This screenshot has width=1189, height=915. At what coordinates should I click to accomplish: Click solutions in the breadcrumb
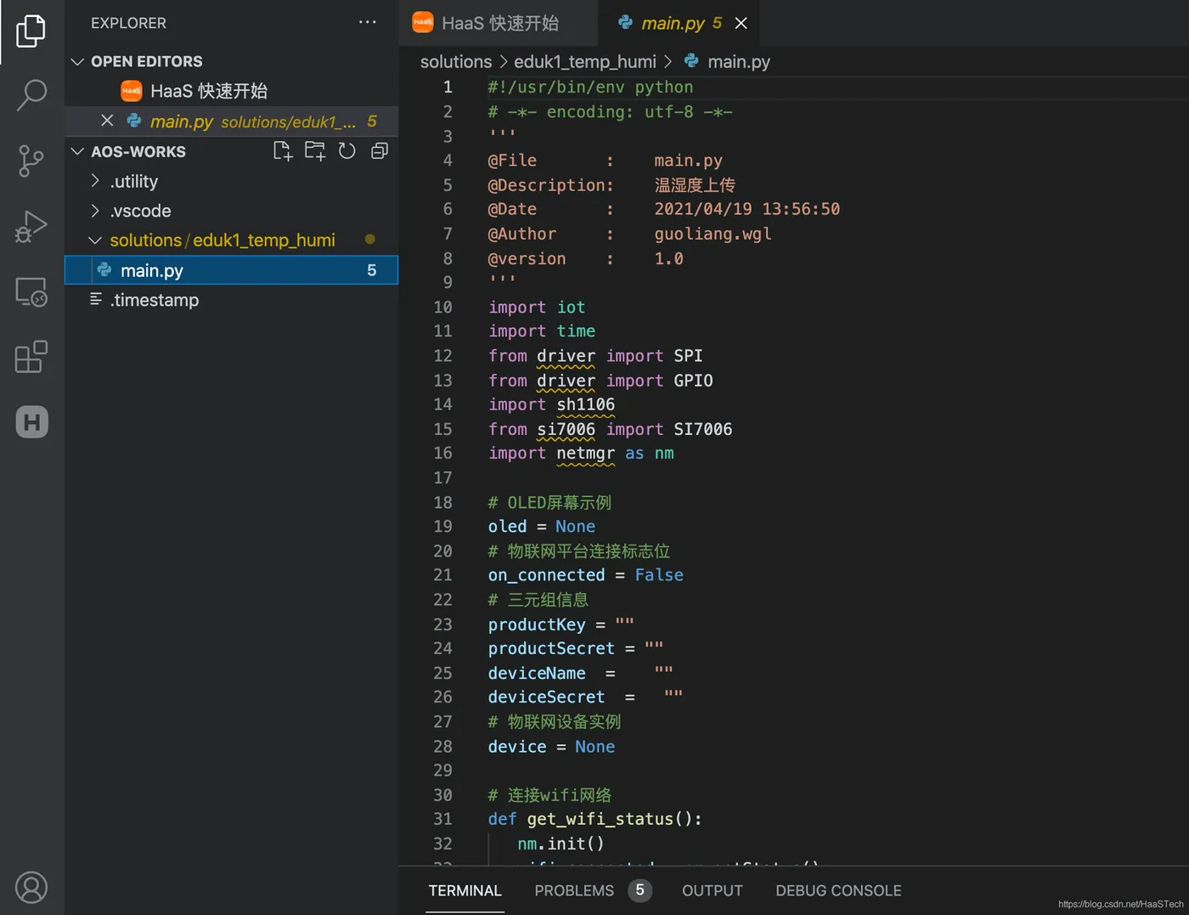point(456,61)
